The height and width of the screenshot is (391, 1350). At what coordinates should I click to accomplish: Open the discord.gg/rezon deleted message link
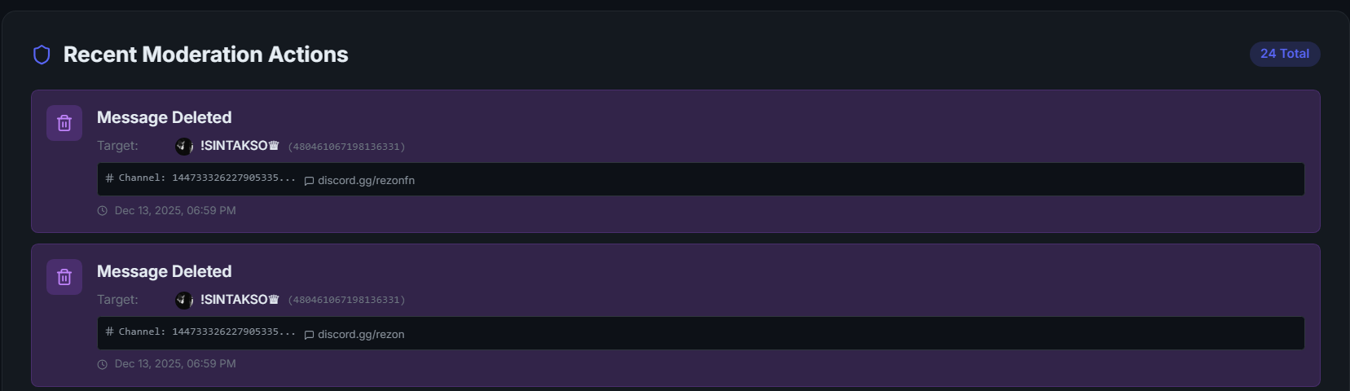click(x=361, y=335)
